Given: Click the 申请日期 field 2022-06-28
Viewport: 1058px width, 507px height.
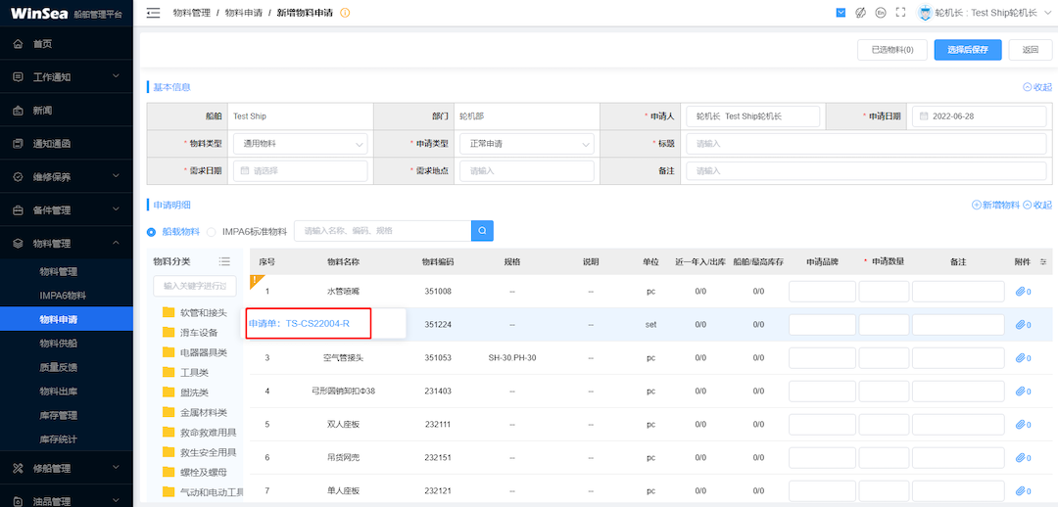Looking at the screenshot, I should pyautogui.click(x=979, y=115).
